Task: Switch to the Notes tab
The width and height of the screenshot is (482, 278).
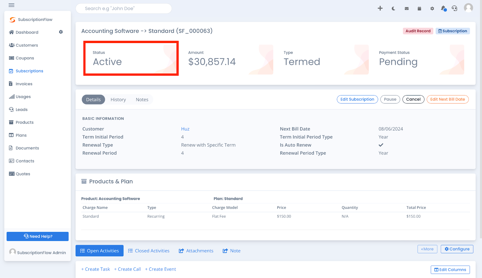Action: click(142, 100)
